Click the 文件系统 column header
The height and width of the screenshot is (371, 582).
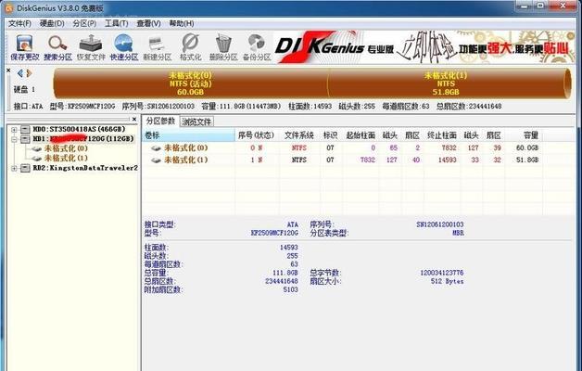click(299, 135)
